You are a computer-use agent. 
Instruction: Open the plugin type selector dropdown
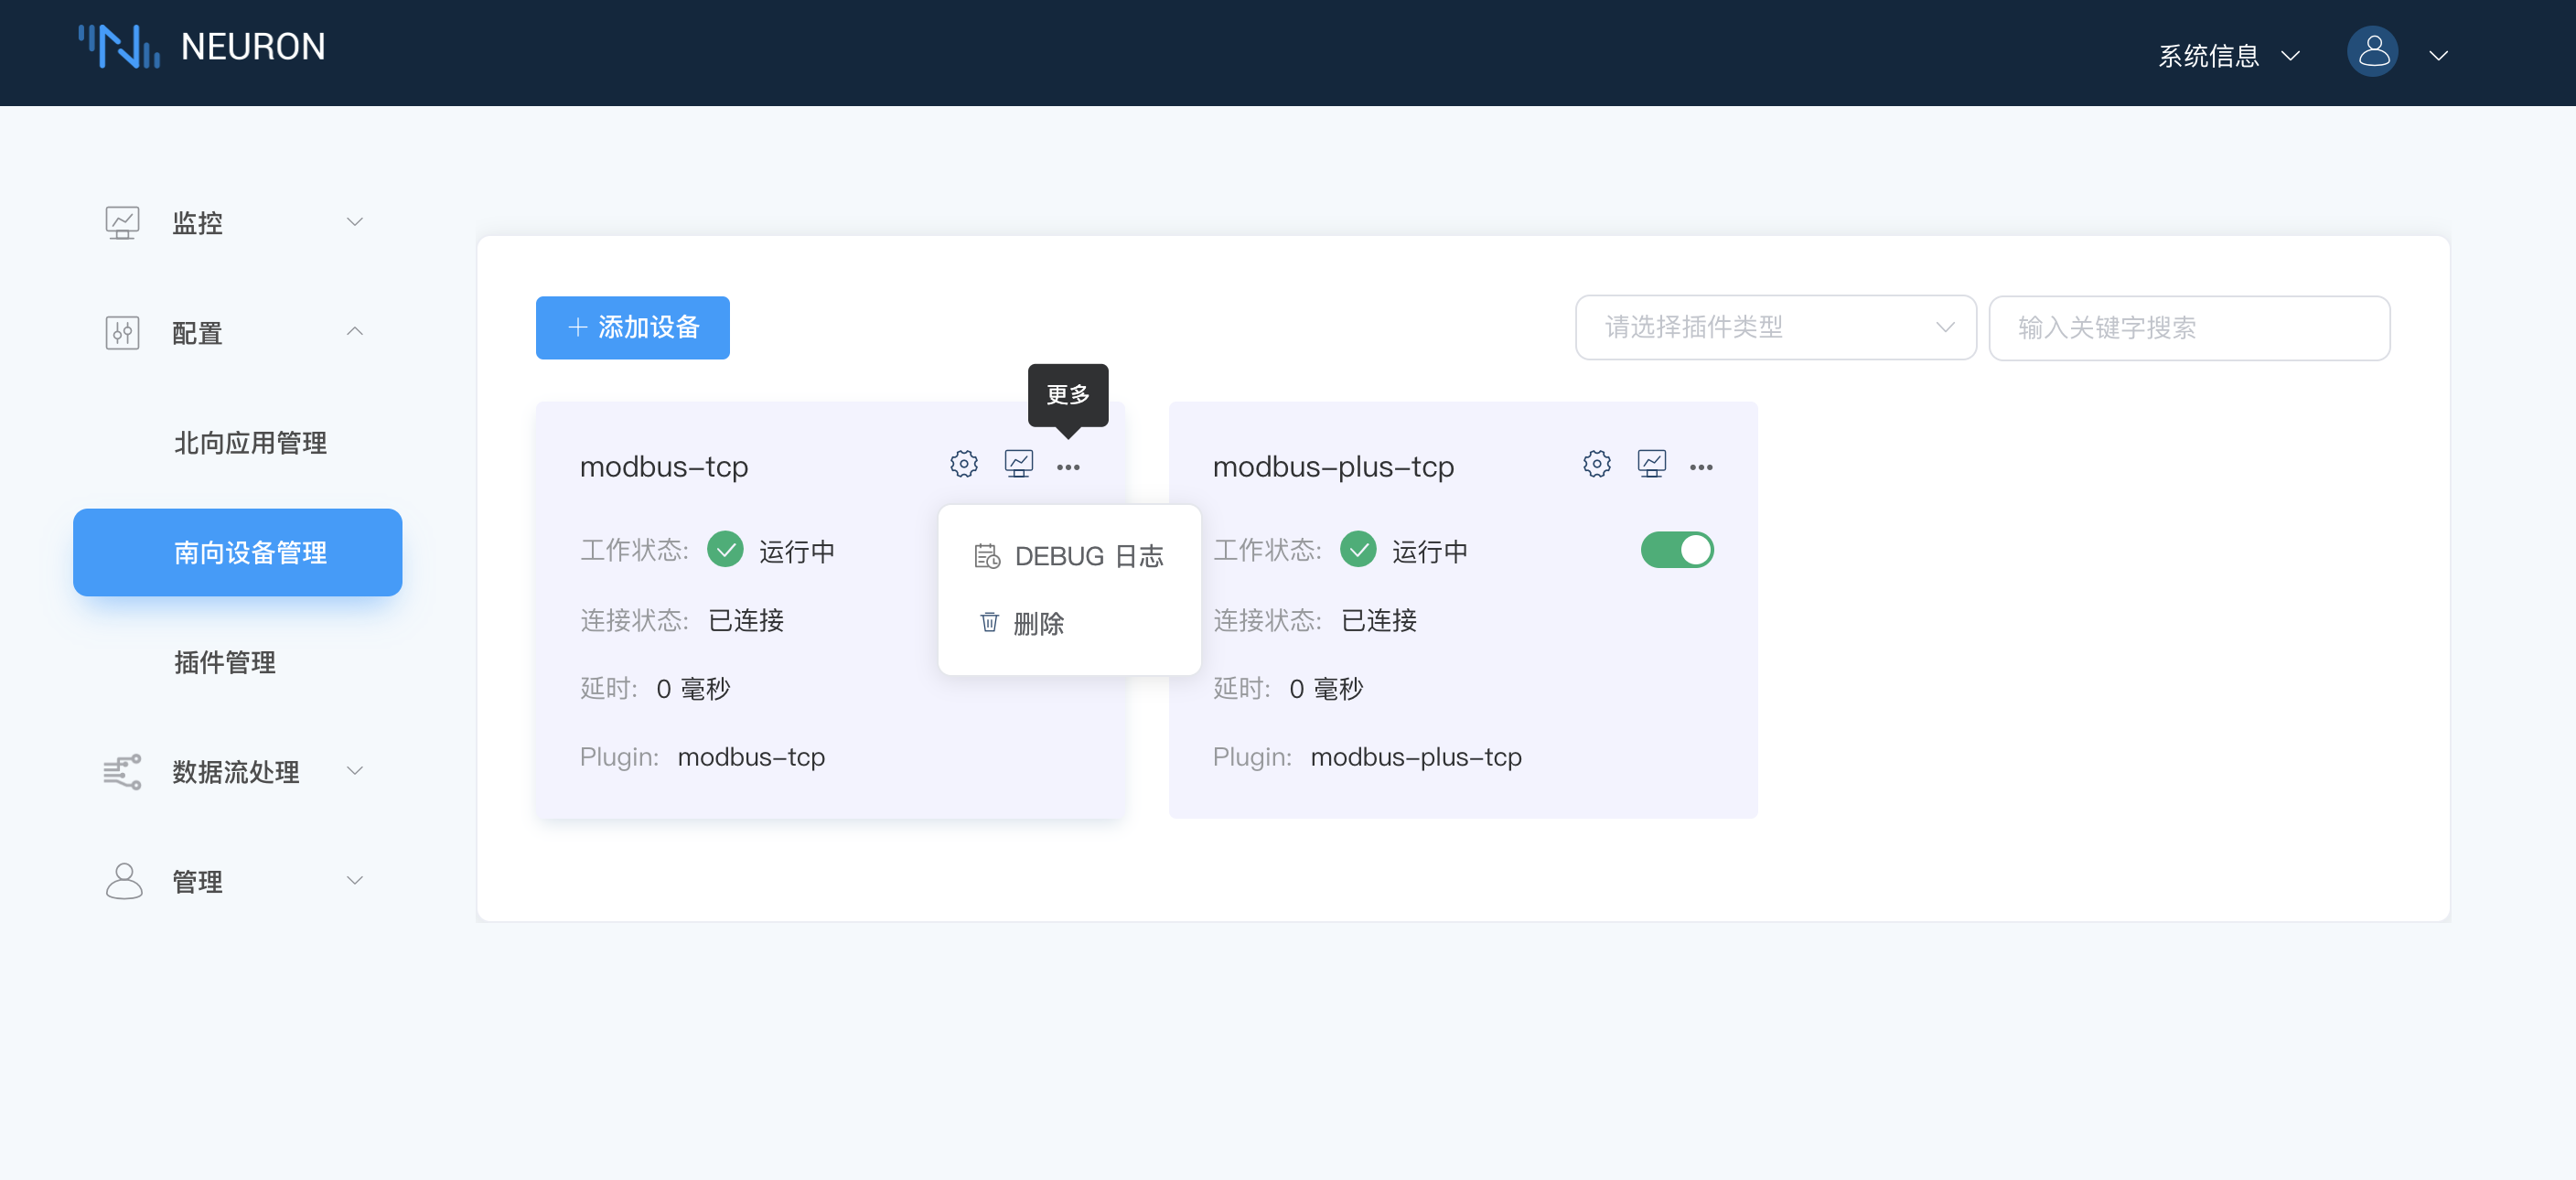(x=1775, y=327)
